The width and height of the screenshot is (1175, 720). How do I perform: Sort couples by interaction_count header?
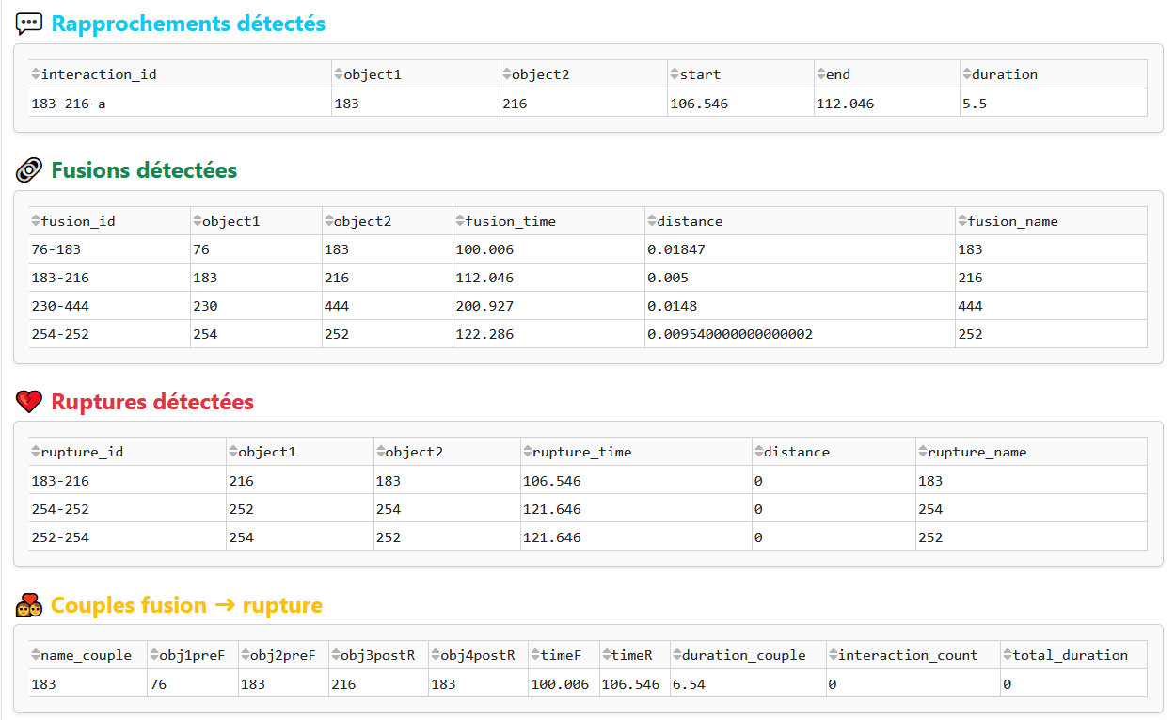coord(833,655)
